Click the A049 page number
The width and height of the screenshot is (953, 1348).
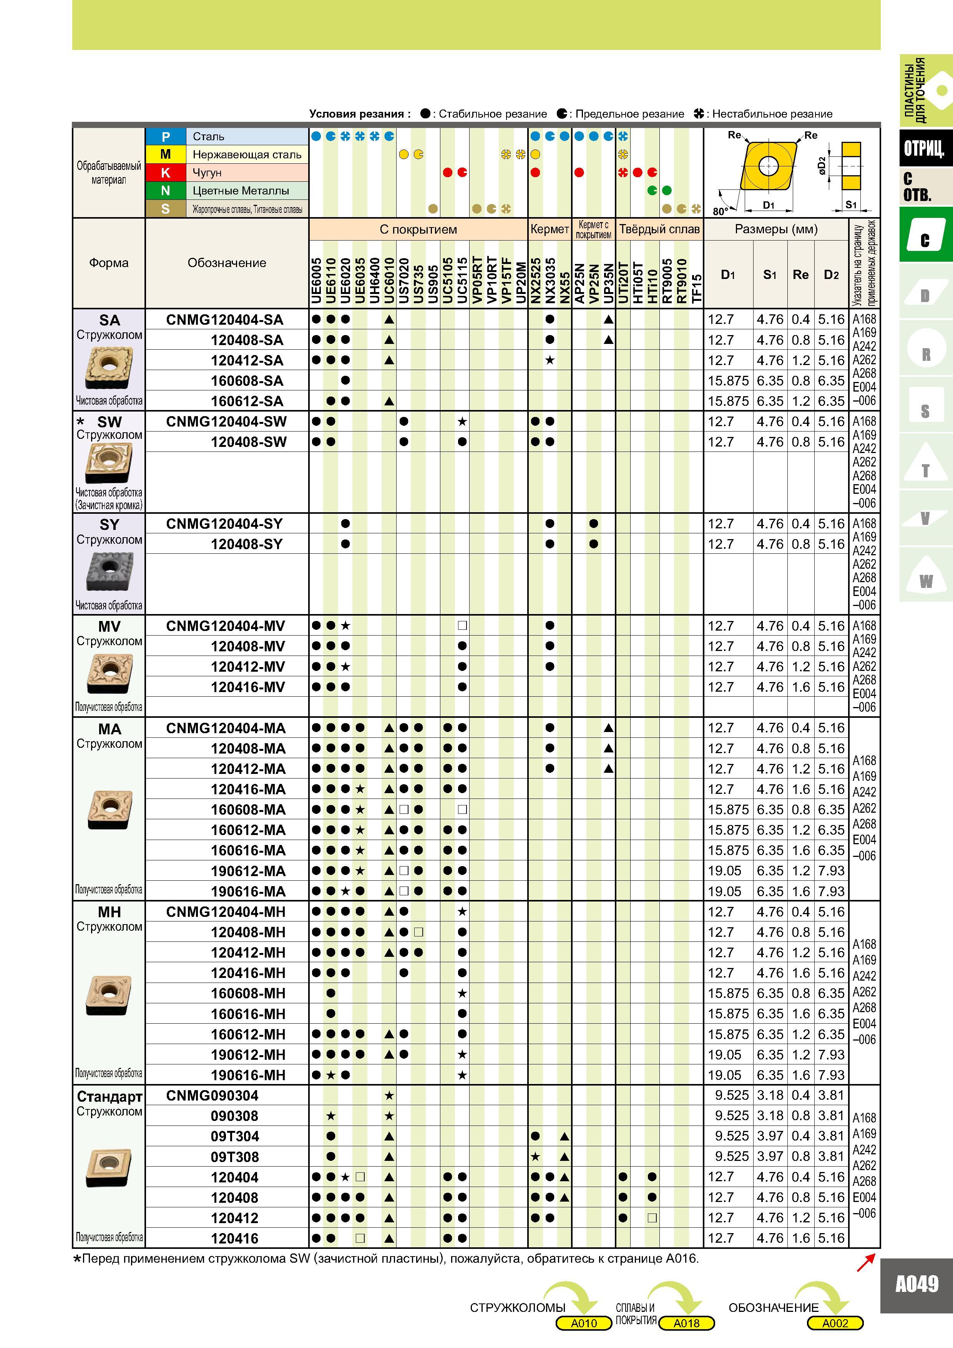pyautogui.click(x=916, y=1284)
